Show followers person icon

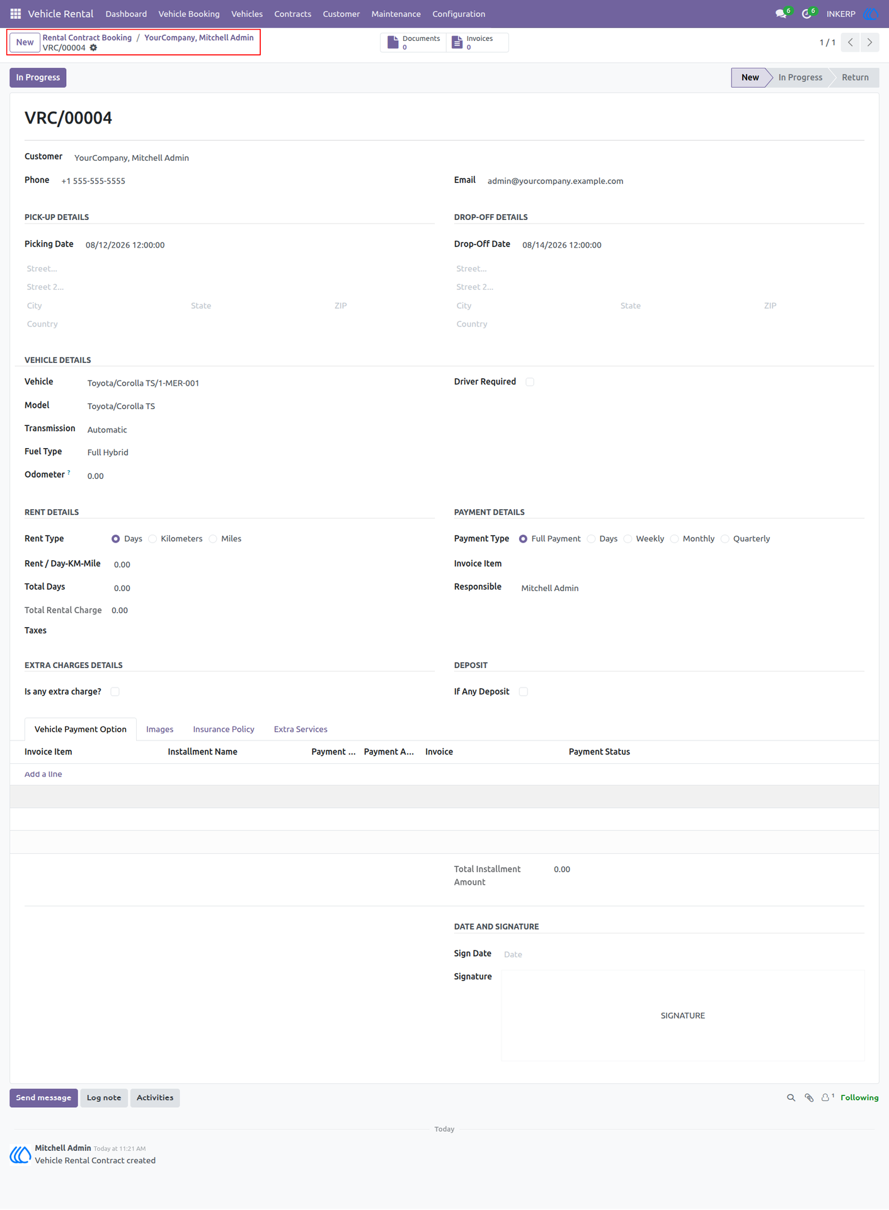pyautogui.click(x=827, y=1098)
